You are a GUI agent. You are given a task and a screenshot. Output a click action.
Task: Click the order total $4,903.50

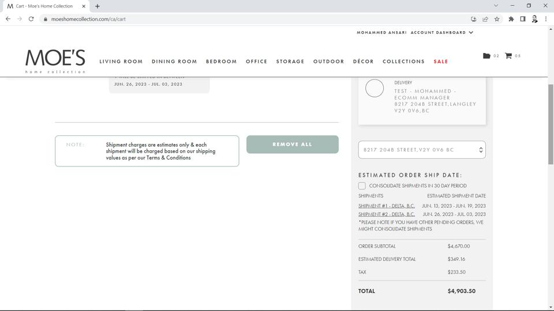tap(462, 291)
